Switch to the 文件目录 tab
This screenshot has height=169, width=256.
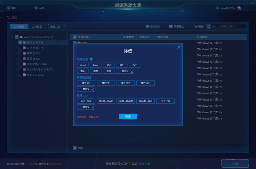click(37, 27)
